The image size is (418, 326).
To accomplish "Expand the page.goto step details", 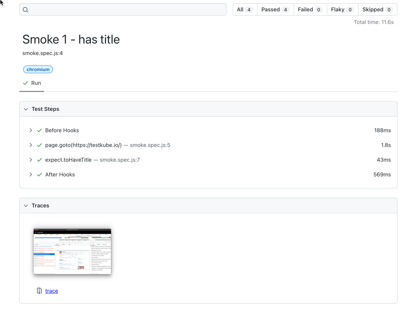I will pos(31,145).
